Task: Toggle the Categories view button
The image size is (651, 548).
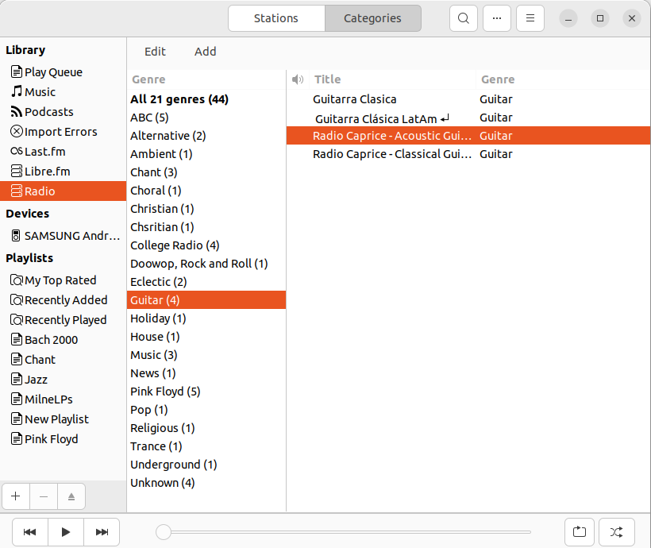Action: click(x=372, y=18)
